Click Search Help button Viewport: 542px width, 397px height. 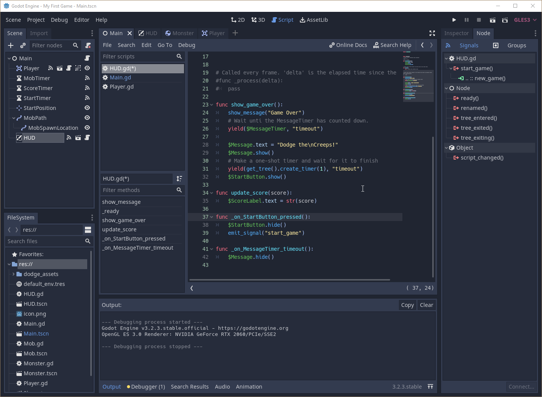pyautogui.click(x=392, y=45)
